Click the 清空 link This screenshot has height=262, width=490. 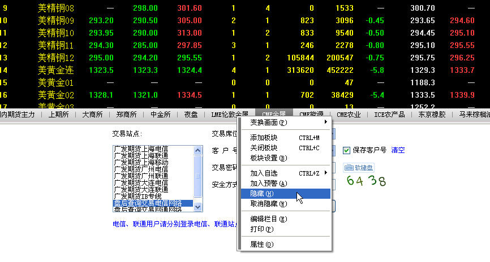(x=398, y=150)
